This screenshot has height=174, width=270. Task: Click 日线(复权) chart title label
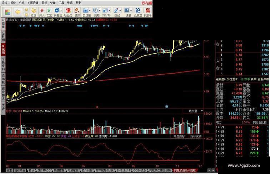pyautogui.click(x=12, y=20)
